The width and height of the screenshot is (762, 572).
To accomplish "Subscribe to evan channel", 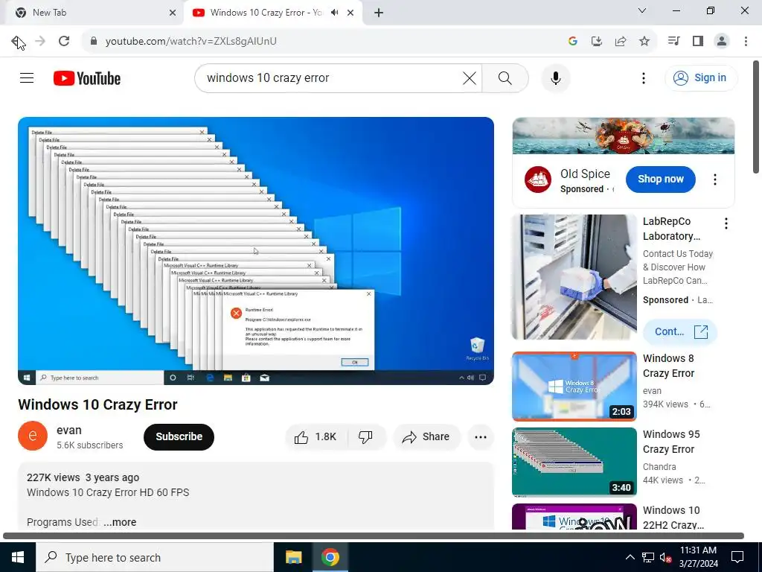I will [179, 436].
